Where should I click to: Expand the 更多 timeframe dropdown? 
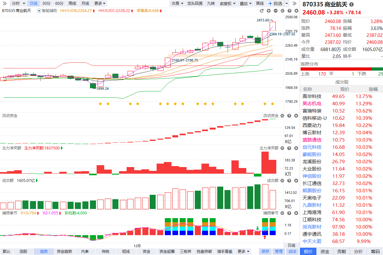(x=100, y=3)
